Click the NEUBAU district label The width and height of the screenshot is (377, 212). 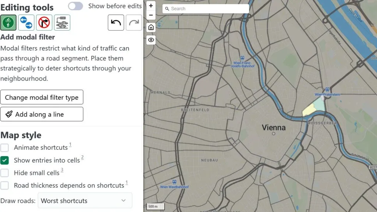pyautogui.click(x=209, y=160)
